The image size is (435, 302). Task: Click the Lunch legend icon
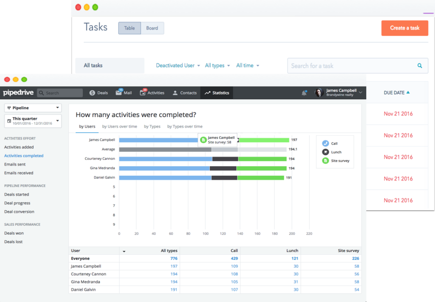tap(325, 152)
